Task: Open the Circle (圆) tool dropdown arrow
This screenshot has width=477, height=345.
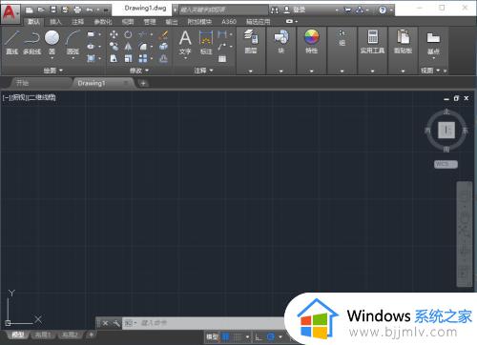Action: click(x=52, y=58)
